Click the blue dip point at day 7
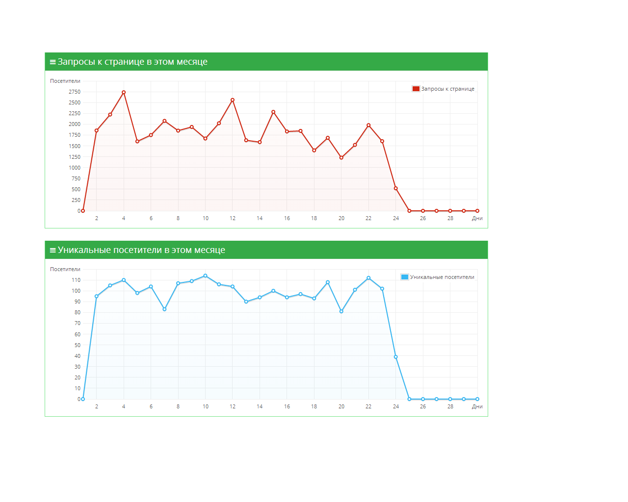Screen dimensions: 628x502 [x=164, y=309]
